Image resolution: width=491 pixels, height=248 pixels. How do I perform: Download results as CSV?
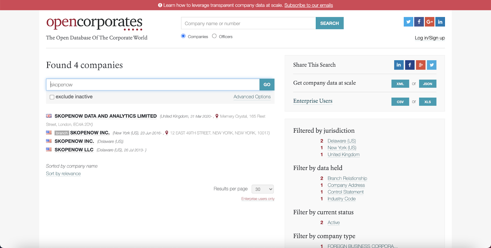(x=400, y=102)
